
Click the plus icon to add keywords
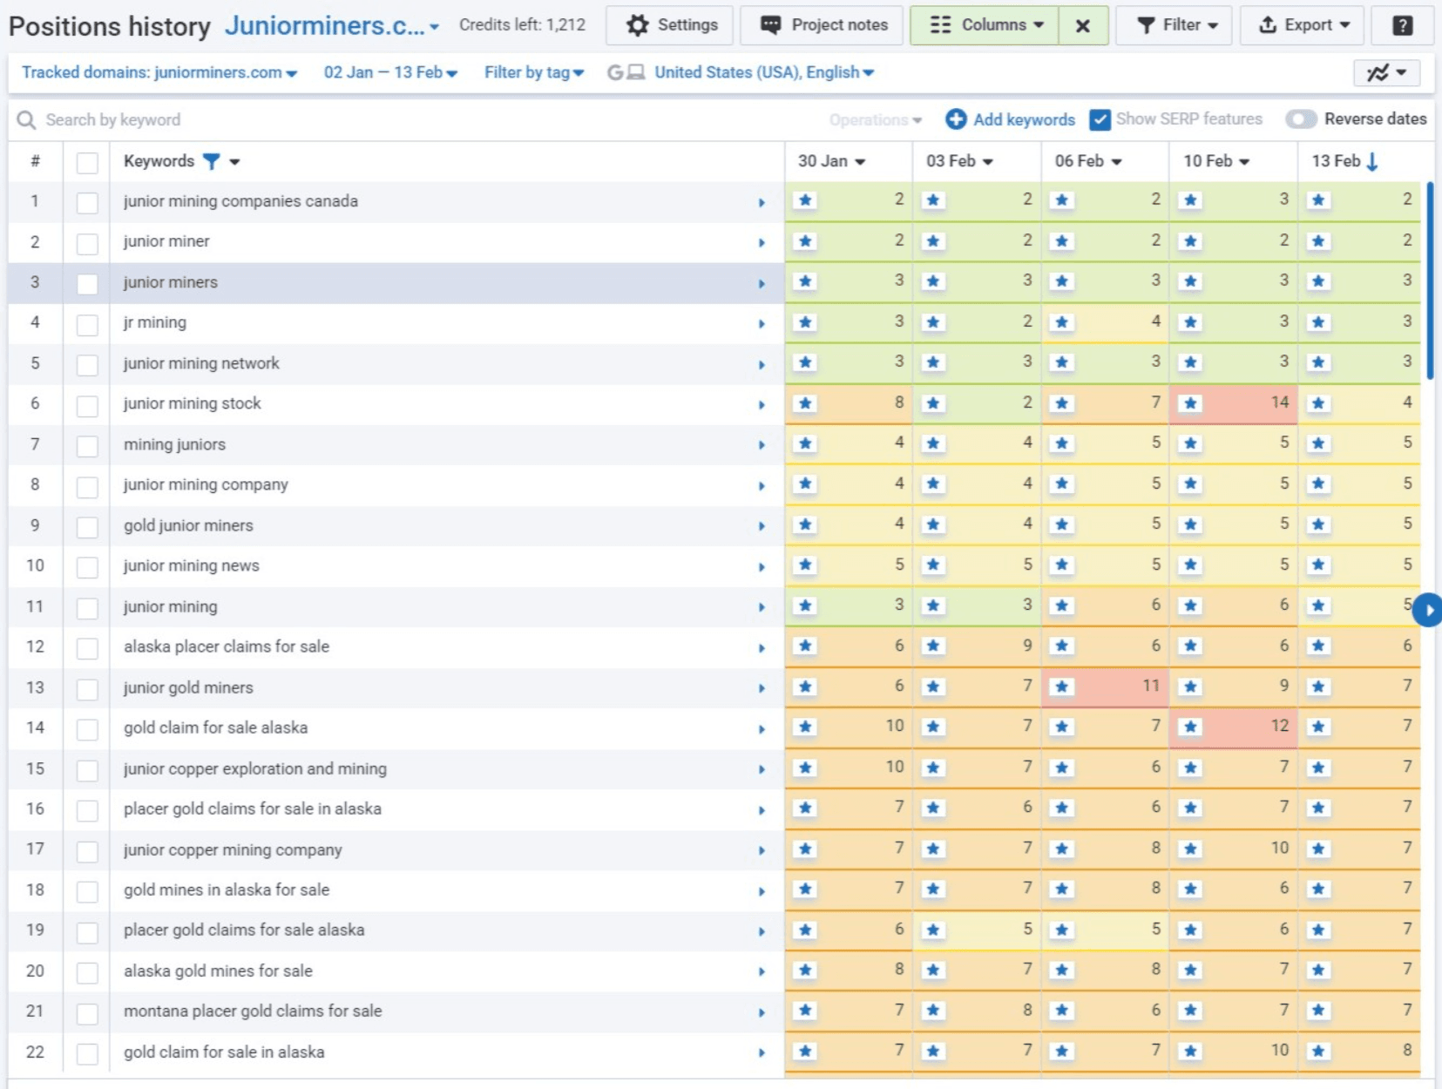pyautogui.click(x=956, y=119)
